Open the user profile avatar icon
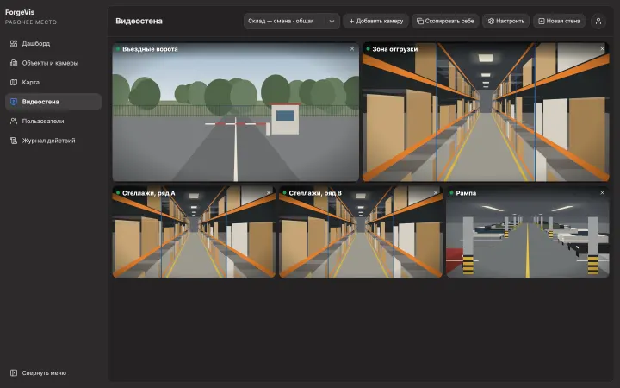The height and width of the screenshot is (388, 620). coord(598,21)
